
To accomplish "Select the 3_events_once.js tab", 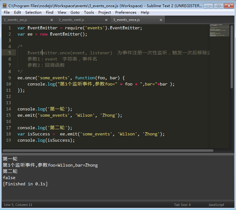I will (137, 20).
